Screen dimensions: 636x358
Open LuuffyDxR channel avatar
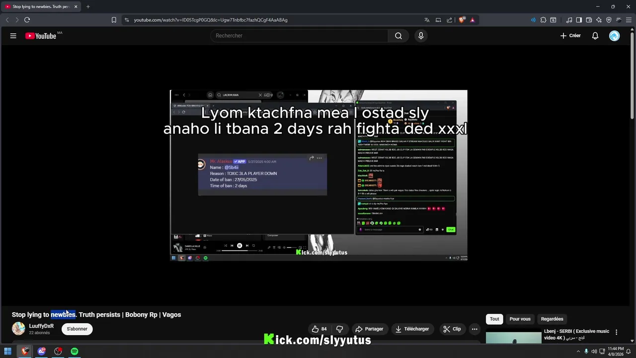click(x=18, y=329)
